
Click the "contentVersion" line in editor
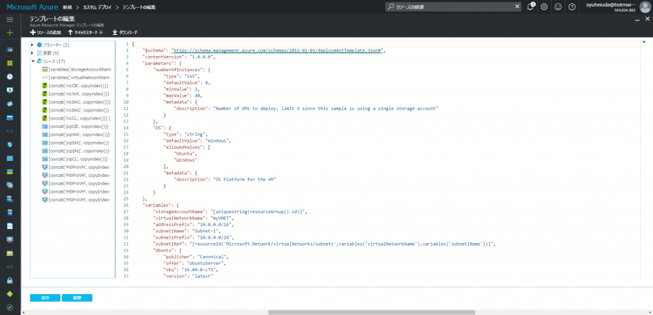[179, 57]
